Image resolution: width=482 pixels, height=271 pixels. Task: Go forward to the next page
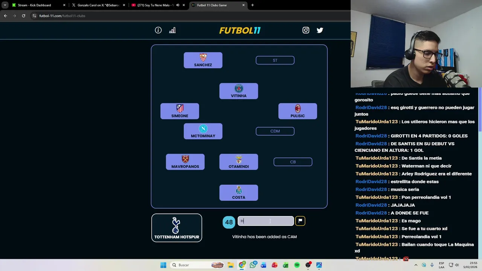tap(14, 16)
